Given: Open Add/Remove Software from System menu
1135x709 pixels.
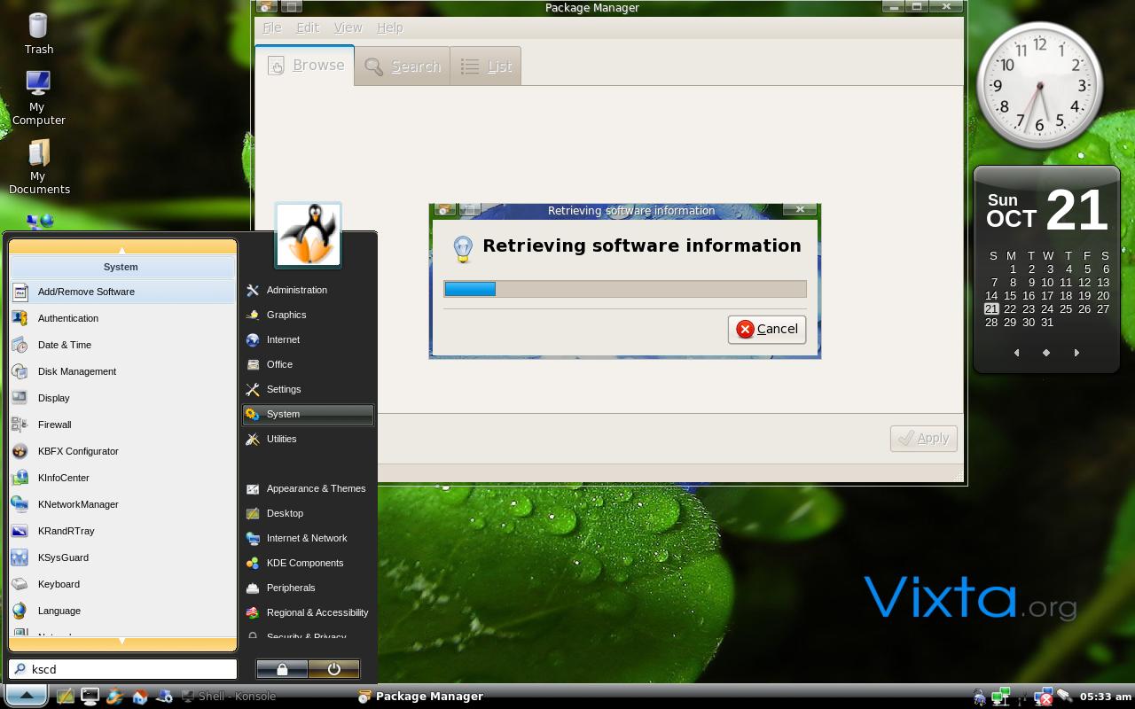Looking at the screenshot, I should click(x=122, y=292).
